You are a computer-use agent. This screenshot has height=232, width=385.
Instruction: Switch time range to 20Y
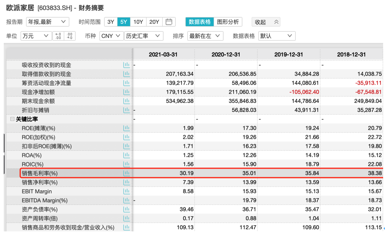point(154,22)
